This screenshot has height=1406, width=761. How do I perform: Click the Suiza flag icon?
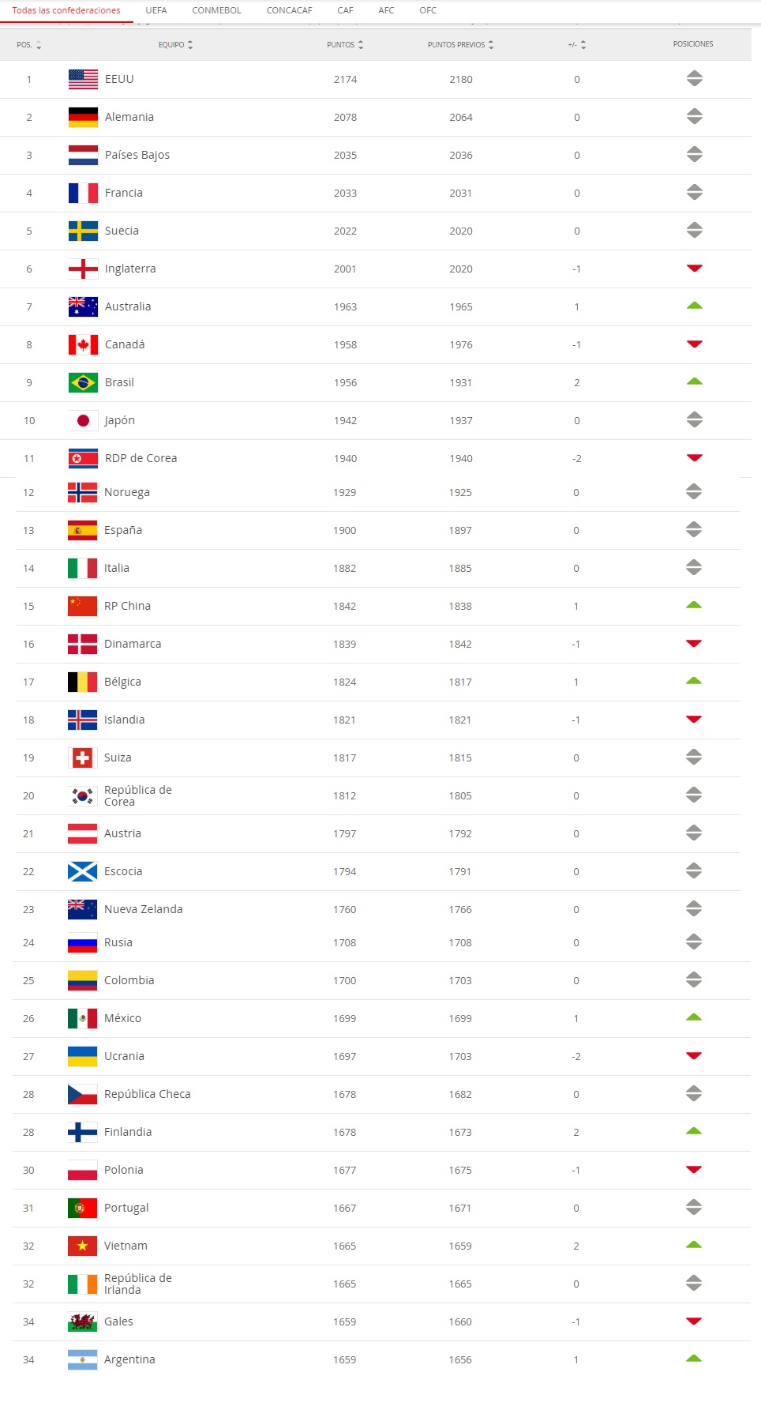pos(82,758)
